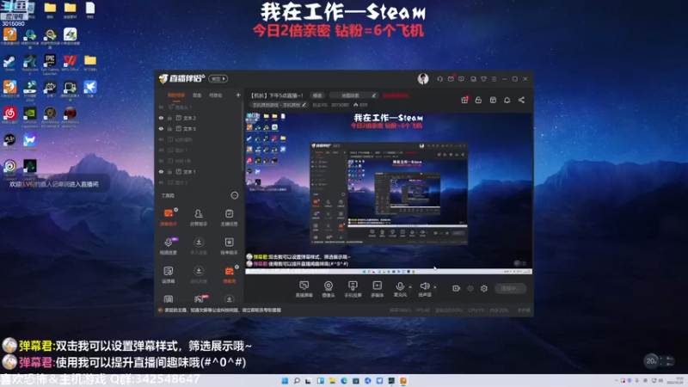Image resolution: width=688 pixels, height=387 pixels.
Task: Show the hidden 摄像头1 layer via eye
Action: pyautogui.click(x=161, y=107)
